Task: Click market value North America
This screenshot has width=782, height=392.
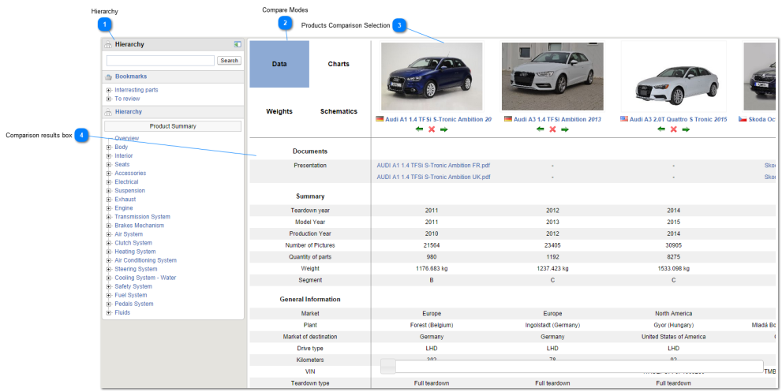Action: pos(673,314)
